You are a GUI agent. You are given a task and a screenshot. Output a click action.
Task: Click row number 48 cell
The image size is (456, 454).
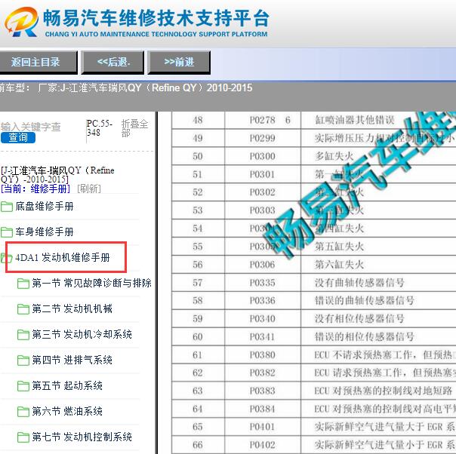pyautogui.click(x=198, y=120)
